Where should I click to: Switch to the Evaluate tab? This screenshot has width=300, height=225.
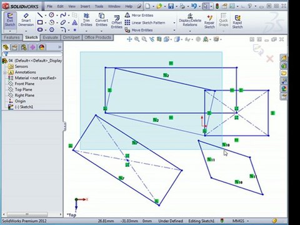click(50, 37)
